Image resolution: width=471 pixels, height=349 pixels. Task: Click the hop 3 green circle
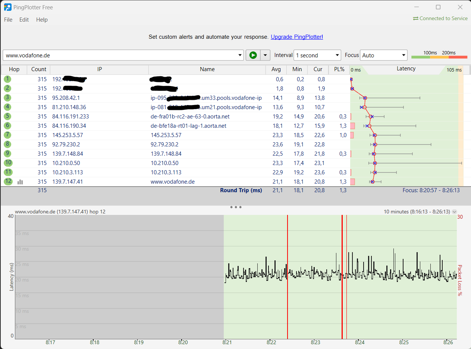(x=8, y=98)
